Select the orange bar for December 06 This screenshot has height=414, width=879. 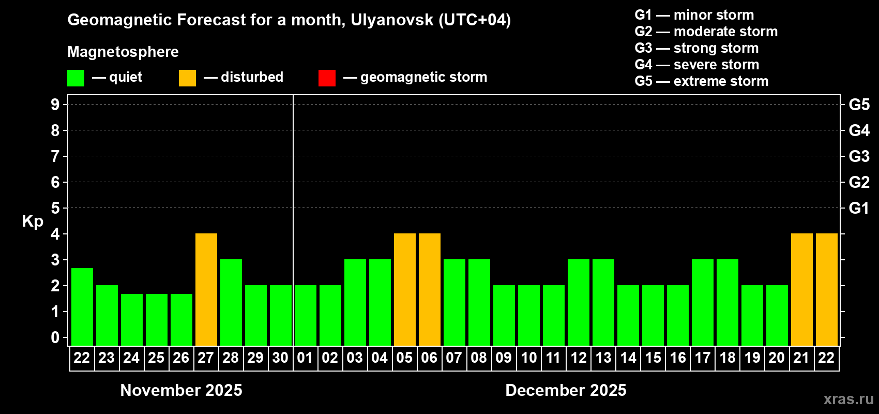pos(430,290)
